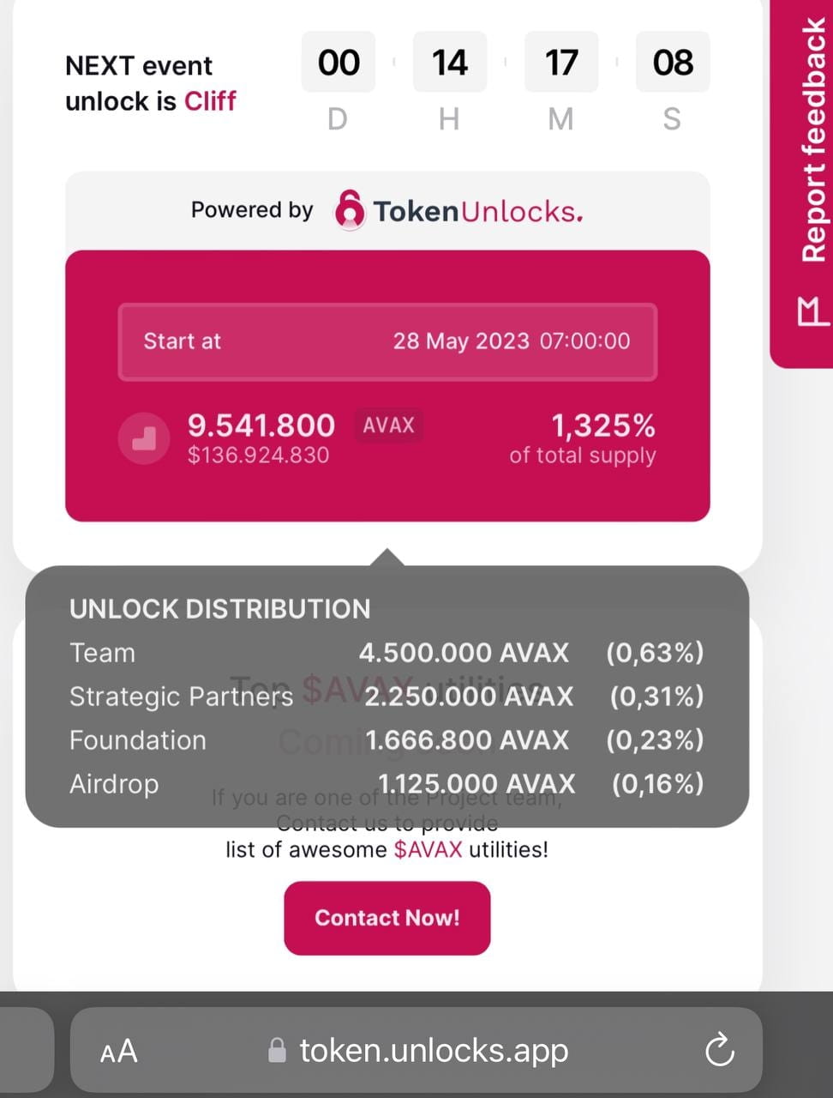The image size is (833, 1098).
Task: Tap the tooltip arrow above Unlock Distribution
Action: click(x=387, y=558)
